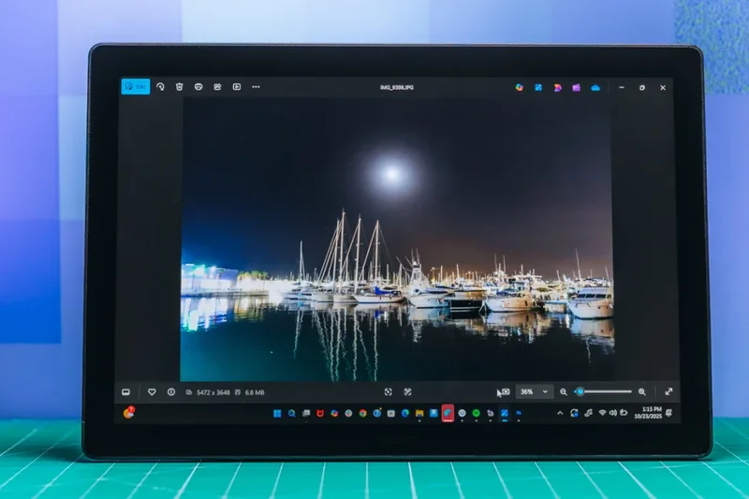Mark photo as favorite with heart icon

[x=152, y=392]
